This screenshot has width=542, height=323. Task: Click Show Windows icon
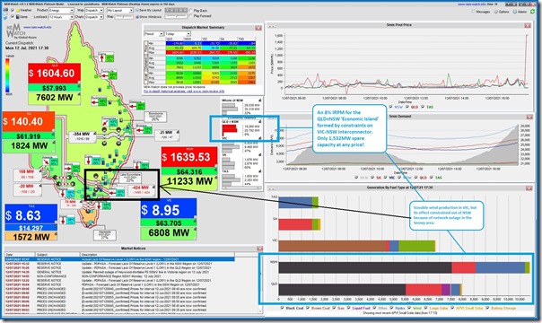point(149,16)
